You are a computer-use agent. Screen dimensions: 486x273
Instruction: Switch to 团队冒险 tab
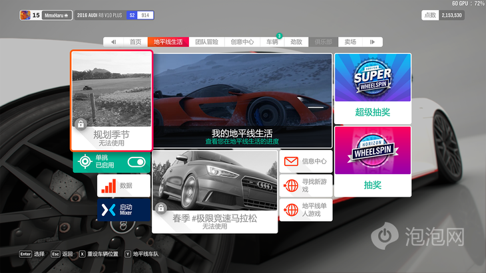tap(207, 42)
